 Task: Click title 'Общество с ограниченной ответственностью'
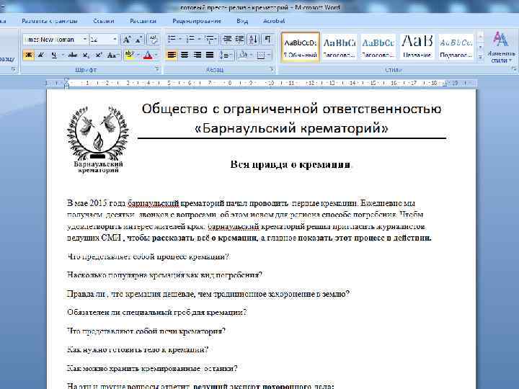291,109
